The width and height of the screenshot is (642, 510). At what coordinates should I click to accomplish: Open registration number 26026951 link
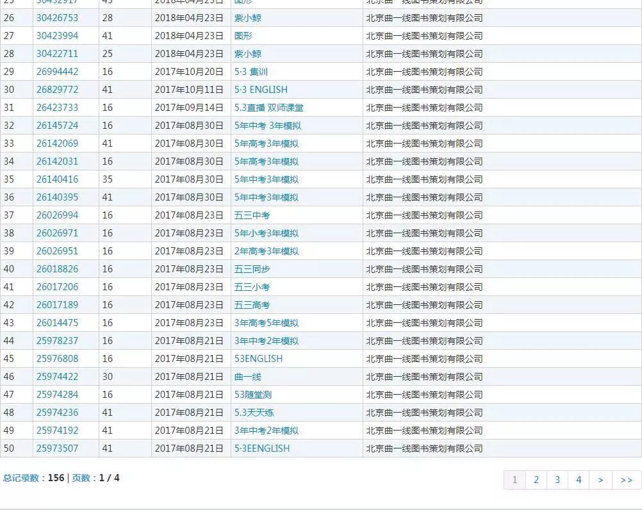coord(57,251)
